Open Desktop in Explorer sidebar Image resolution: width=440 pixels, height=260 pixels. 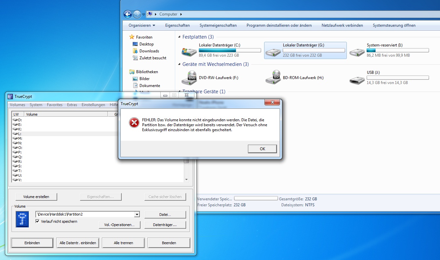coord(146,44)
